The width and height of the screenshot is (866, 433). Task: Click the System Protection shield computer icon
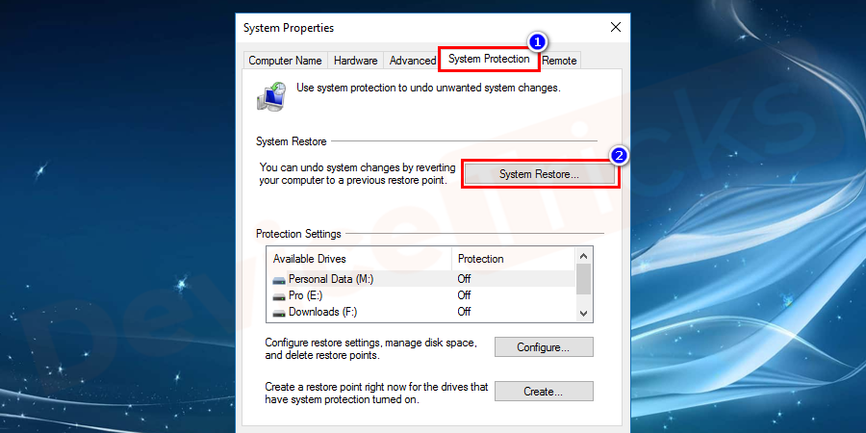pyautogui.click(x=270, y=95)
